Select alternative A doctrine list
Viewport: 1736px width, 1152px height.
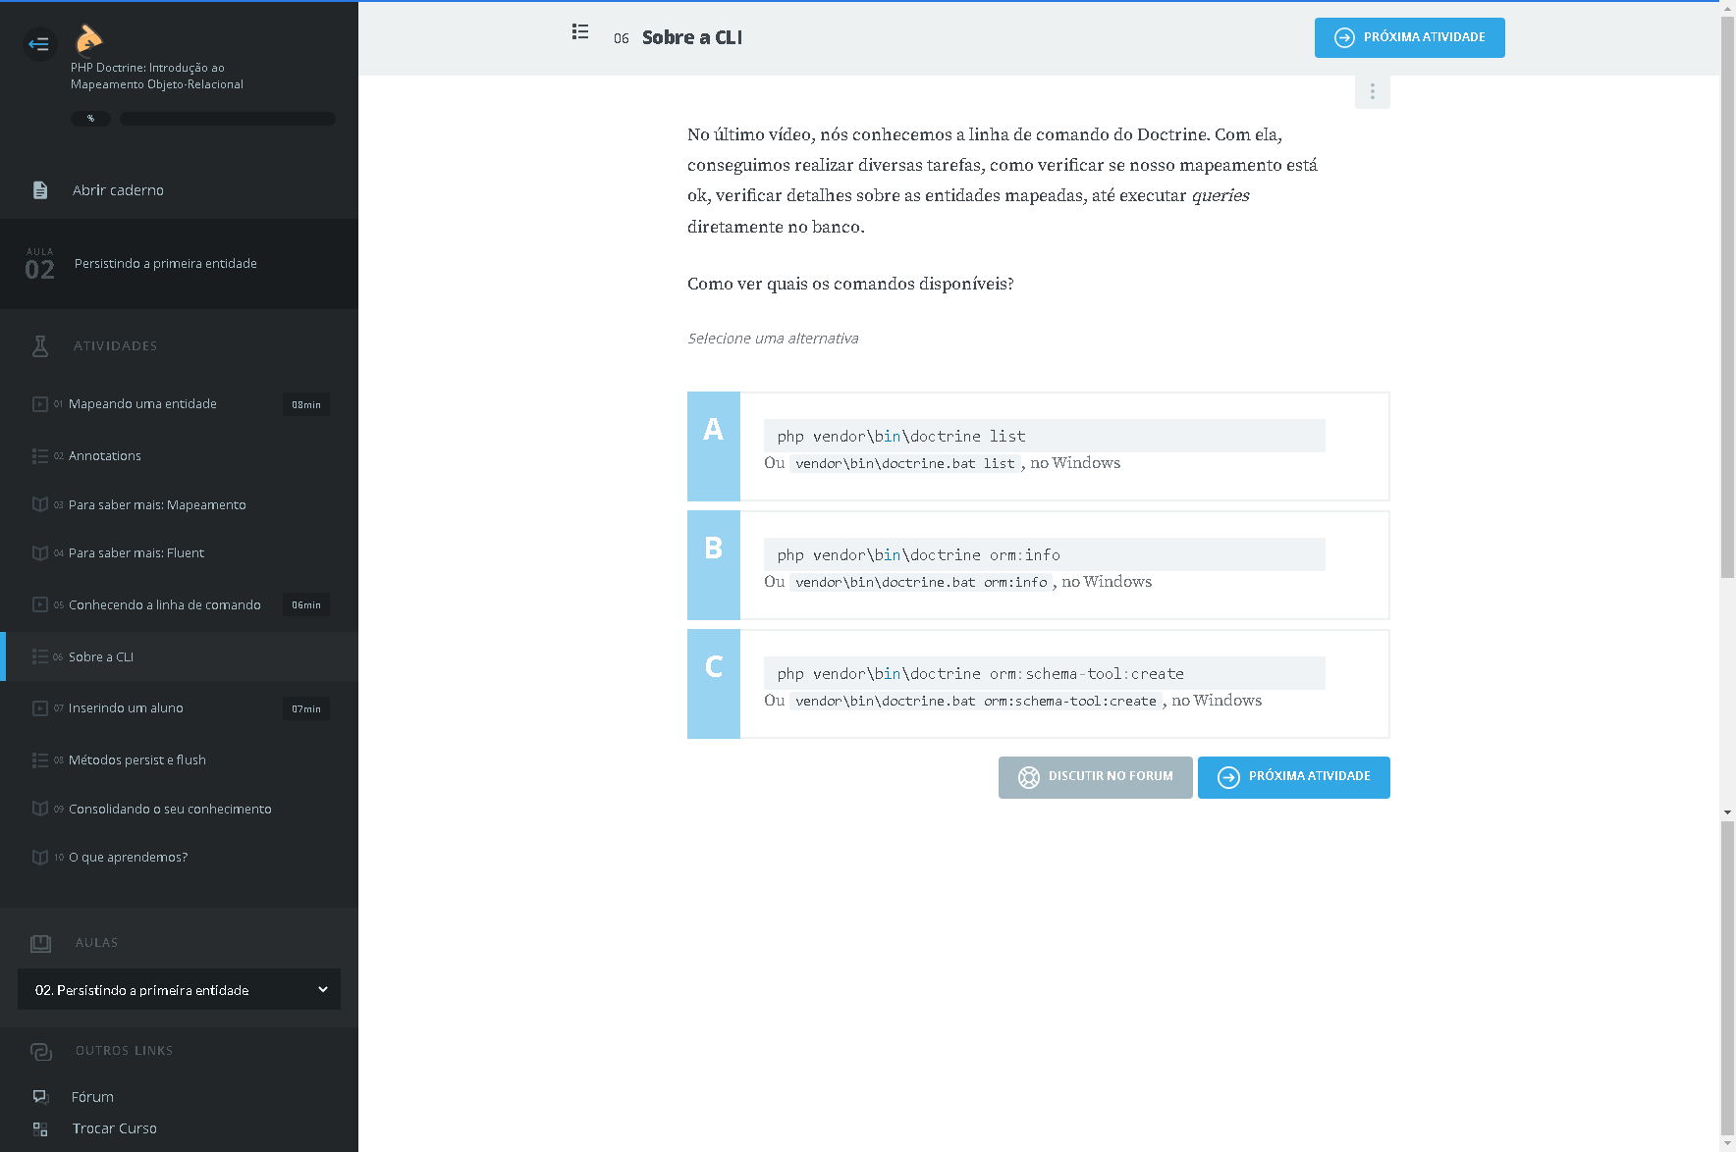[1038, 446]
